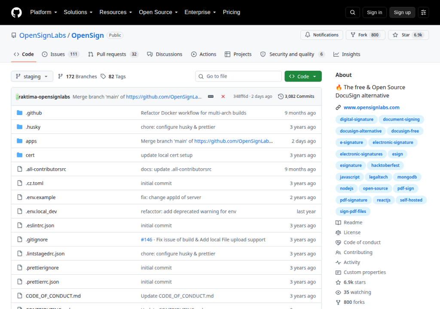Open the search magnifier in header
Screen dimensions: 440x309
tap(352, 12)
